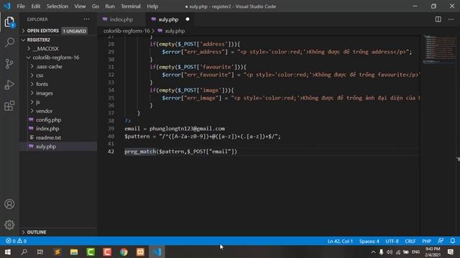
Task: Select xuly.php in the explorer tree
Action: [x=46, y=146]
